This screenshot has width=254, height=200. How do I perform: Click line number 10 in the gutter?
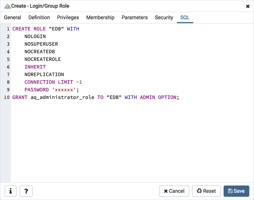click(x=7, y=97)
